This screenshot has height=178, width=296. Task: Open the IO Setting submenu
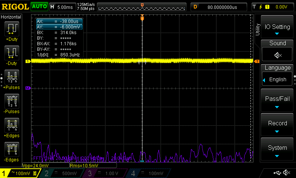click(x=277, y=27)
